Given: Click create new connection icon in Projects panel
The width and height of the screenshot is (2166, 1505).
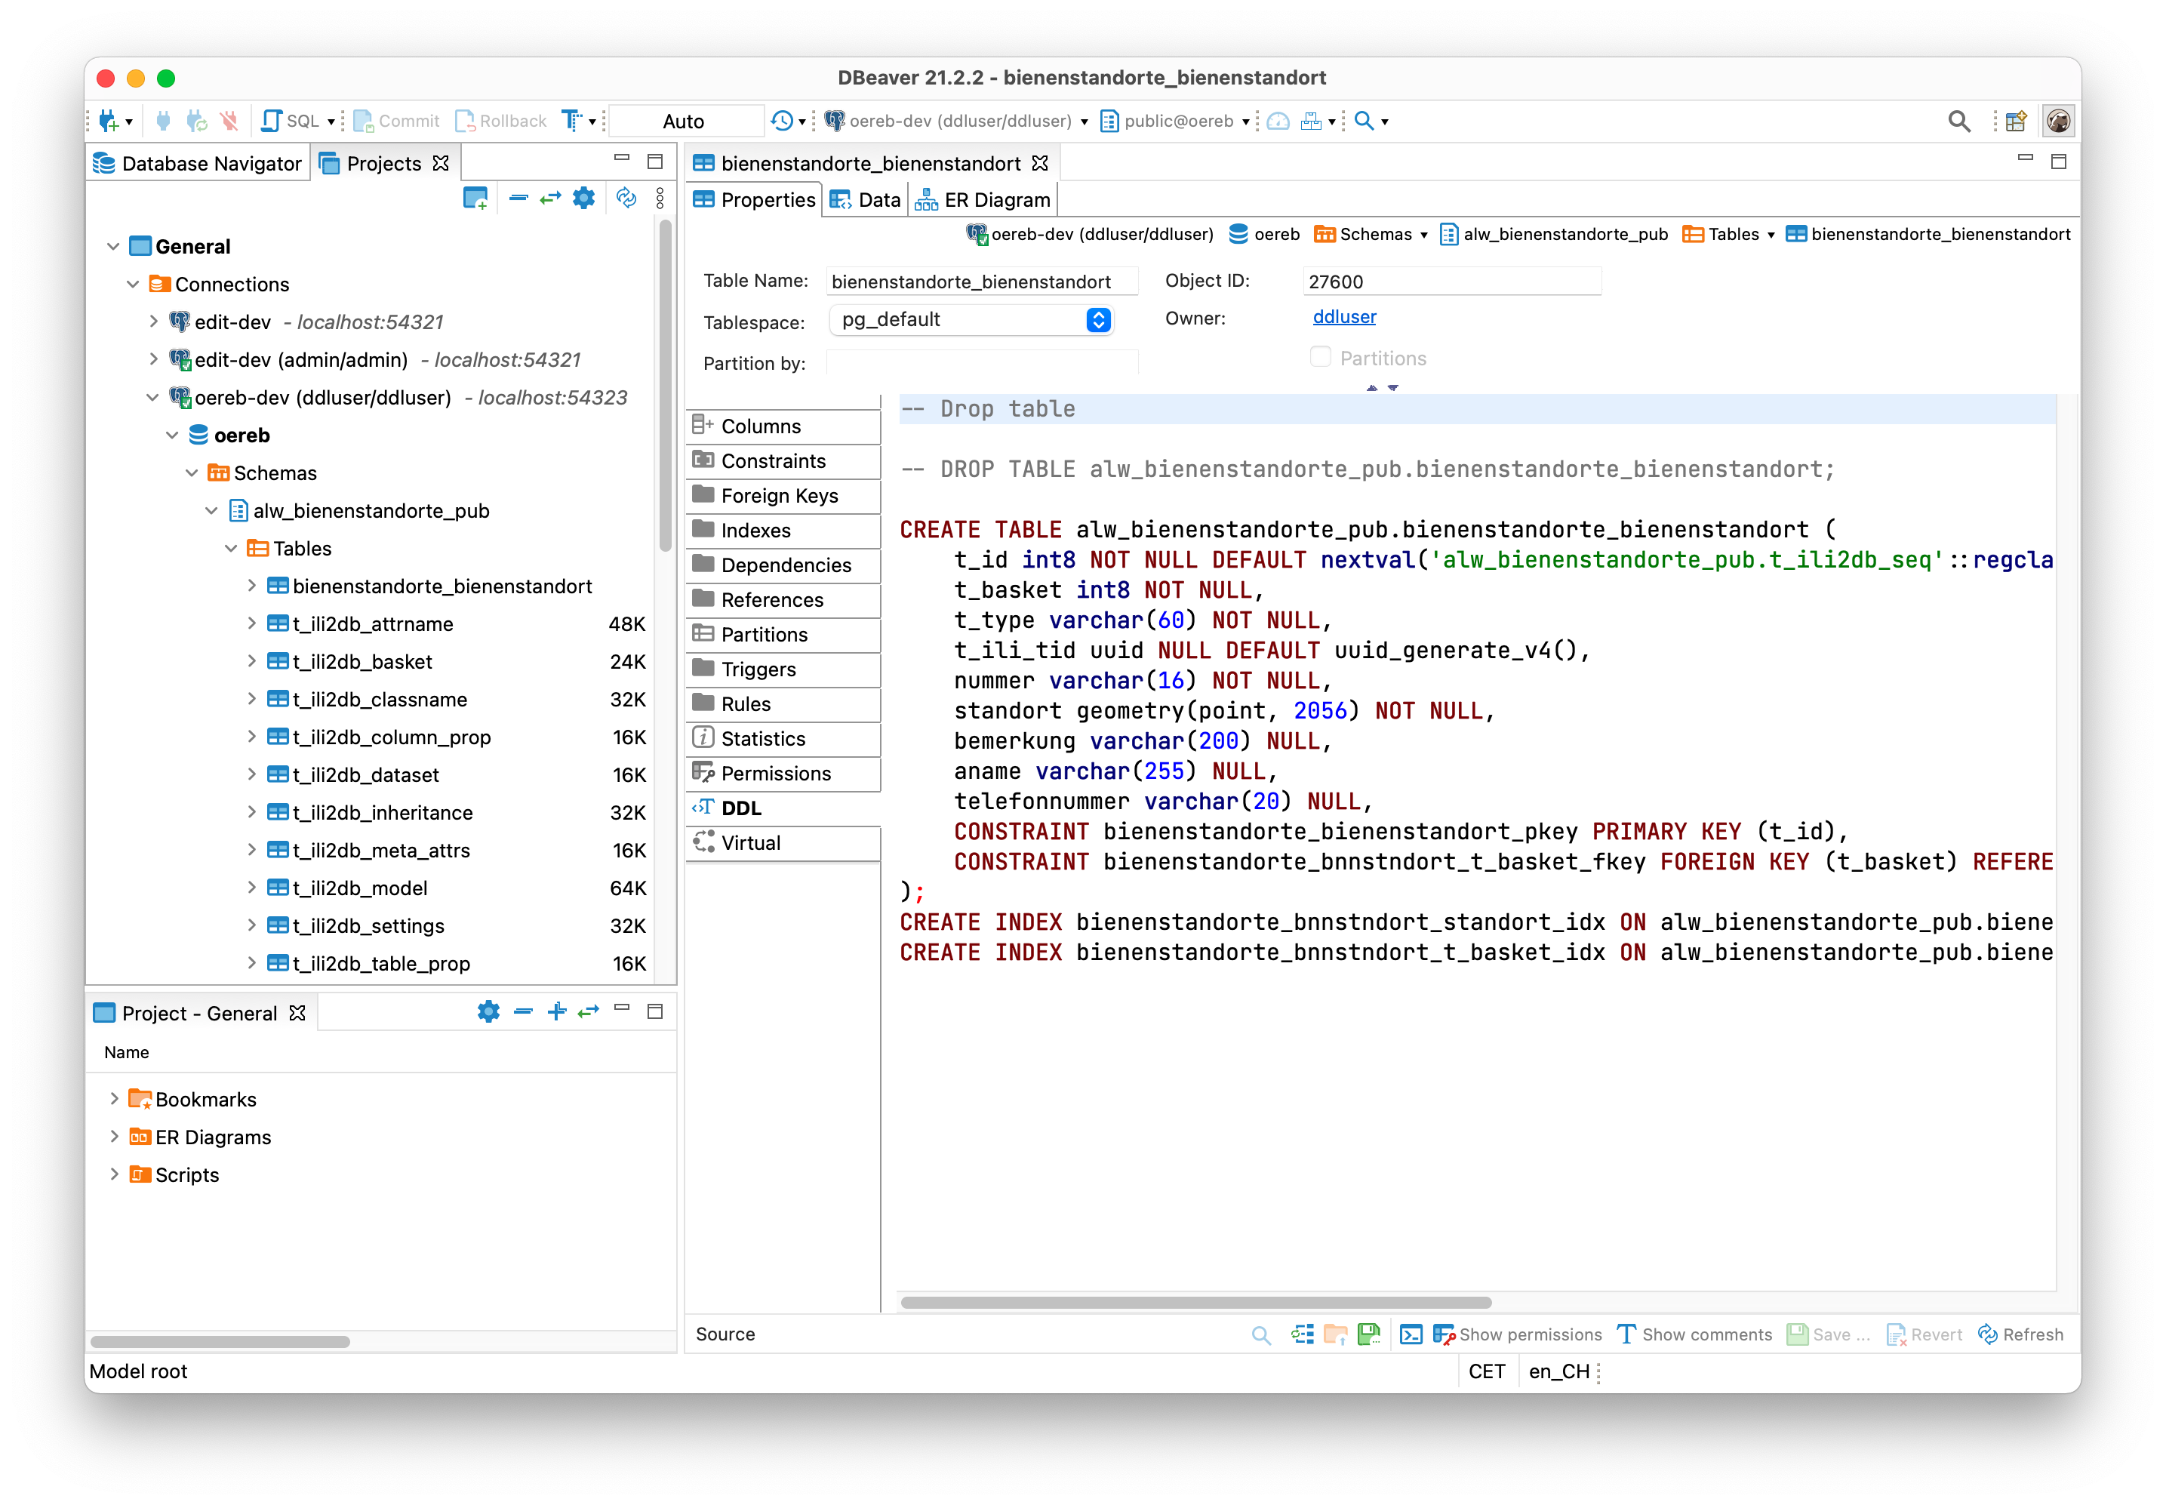Looking at the screenshot, I should pos(476,198).
